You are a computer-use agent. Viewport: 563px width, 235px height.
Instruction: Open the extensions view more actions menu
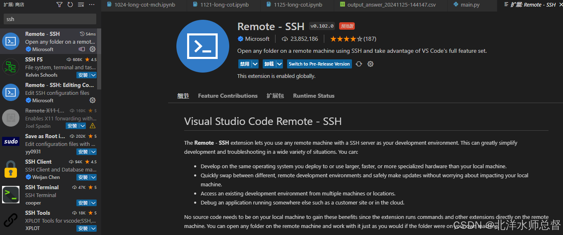92,5
